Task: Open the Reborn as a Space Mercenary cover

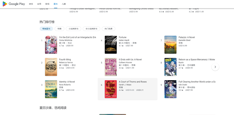Action: pyautogui.click(x=170, y=67)
